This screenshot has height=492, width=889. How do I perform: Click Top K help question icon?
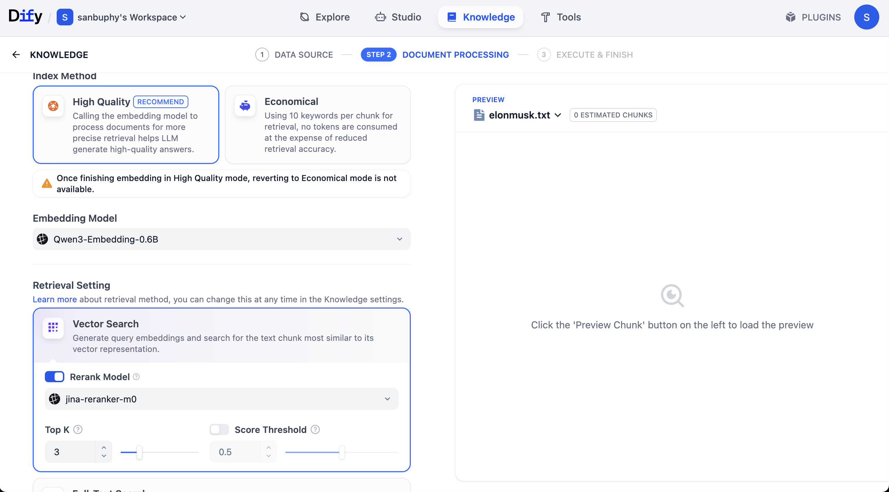(x=78, y=429)
